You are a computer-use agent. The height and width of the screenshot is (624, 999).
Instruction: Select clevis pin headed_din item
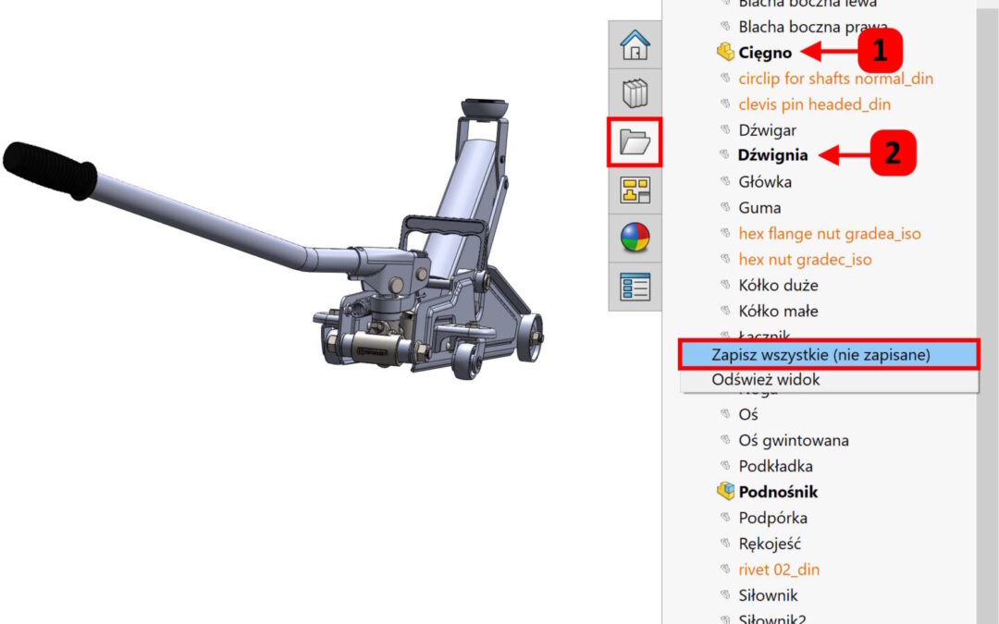[814, 104]
